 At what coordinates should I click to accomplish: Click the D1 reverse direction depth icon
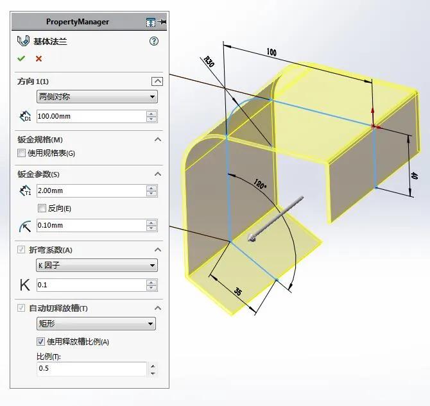coord(25,116)
